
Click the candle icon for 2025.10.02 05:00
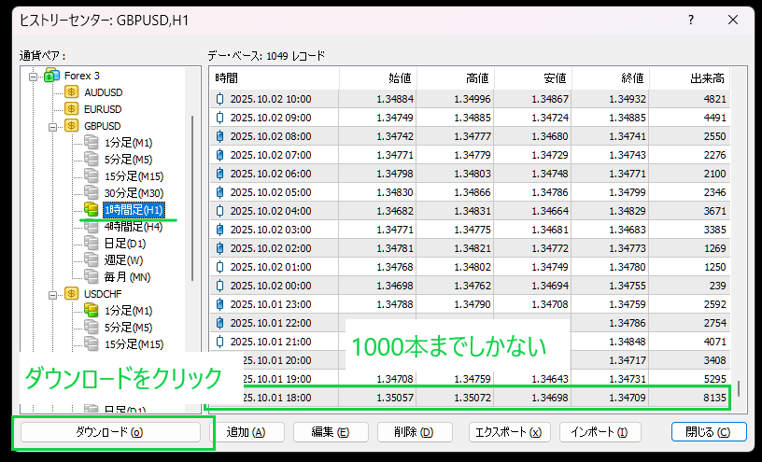220,192
